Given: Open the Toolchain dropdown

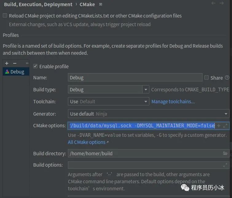Looking at the screenshot, I should [146, 102].
